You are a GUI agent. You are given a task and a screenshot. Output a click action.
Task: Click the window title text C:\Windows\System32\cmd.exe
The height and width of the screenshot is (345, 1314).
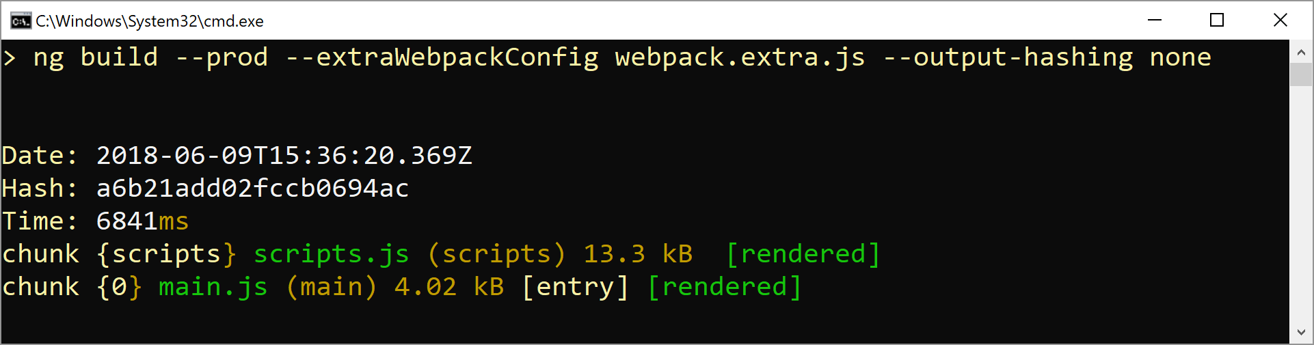(150, 21)
